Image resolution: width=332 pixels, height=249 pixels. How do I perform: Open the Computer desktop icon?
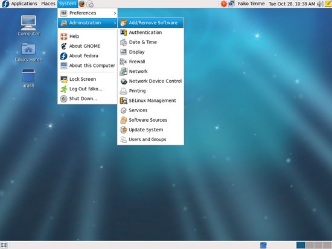tap(28, 25)
